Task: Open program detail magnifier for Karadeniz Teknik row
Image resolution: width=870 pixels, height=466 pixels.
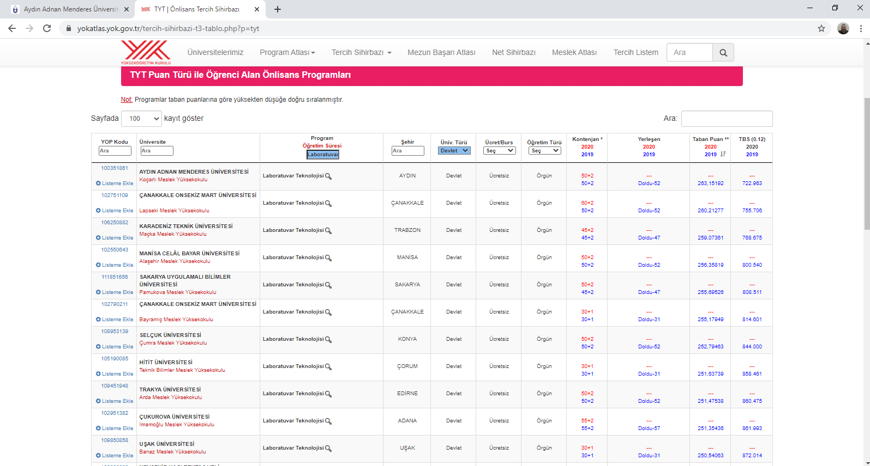Action: 328,231
